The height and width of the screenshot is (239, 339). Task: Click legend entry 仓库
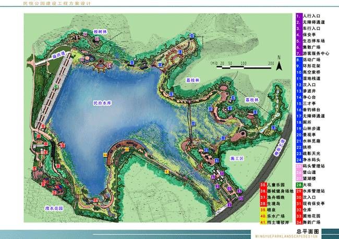304,210
